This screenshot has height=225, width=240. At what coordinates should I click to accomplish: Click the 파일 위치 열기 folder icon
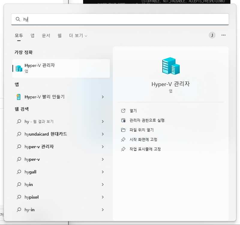(123, 130)
